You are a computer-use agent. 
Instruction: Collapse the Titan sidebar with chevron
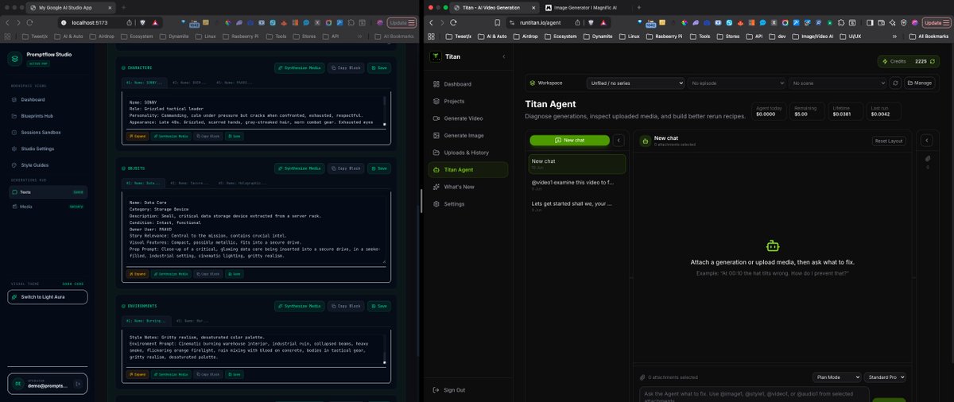pyautogui.click(x=503, y=56)
